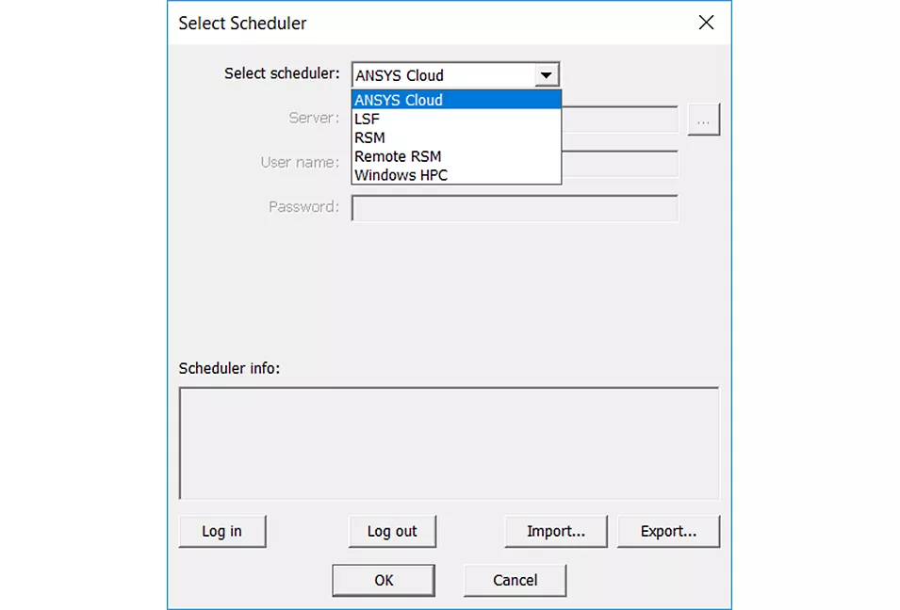900x610 pixels.
Task: Select LSF from the scheduler list
Action: click(456, 120)
